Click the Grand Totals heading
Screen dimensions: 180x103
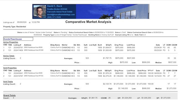[9, 96]
